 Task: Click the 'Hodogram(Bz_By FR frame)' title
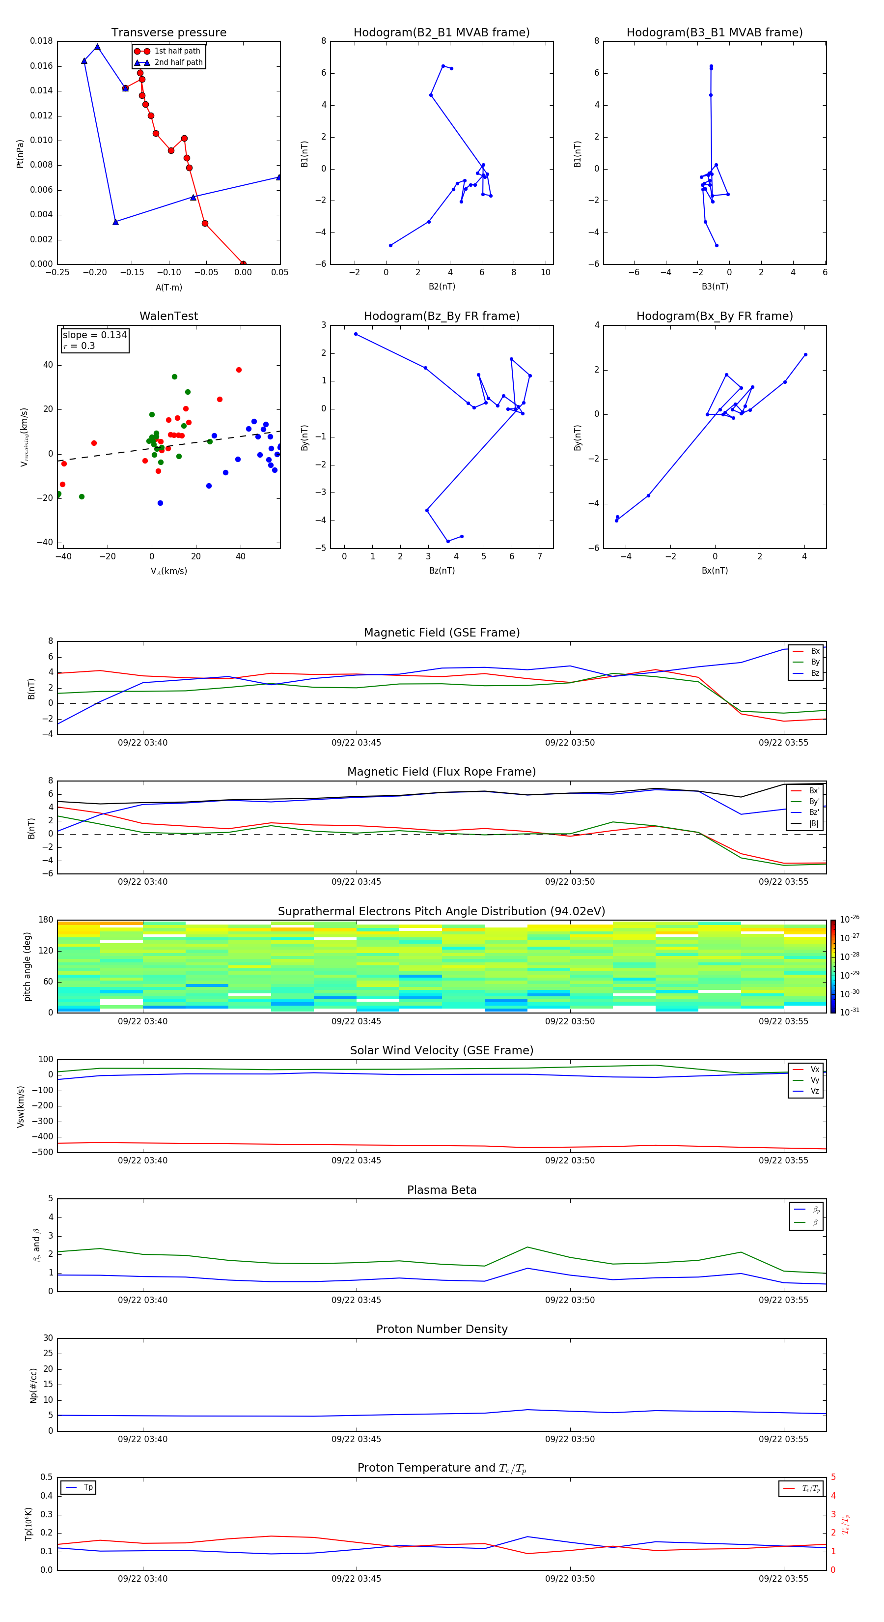coord(442,316)
